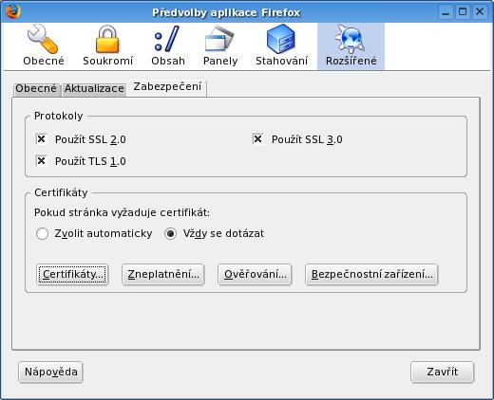
Task: Uncheck the Použít SSL 3.0 checkbox
Action: (257, 138)
